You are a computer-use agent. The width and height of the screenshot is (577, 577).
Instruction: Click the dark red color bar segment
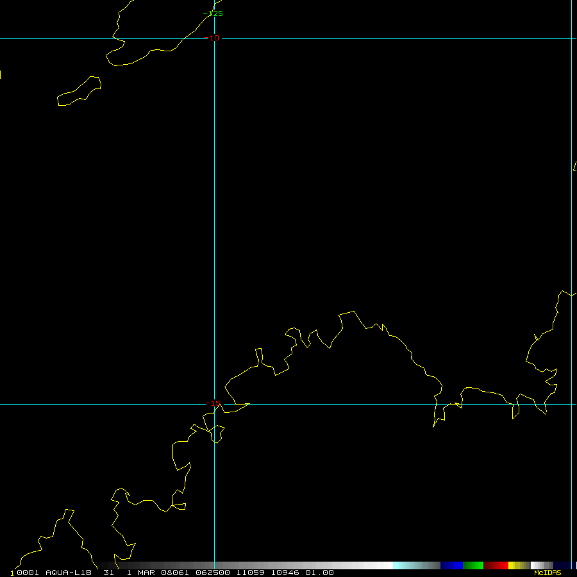pyautogui.click(x=489, y=565)
